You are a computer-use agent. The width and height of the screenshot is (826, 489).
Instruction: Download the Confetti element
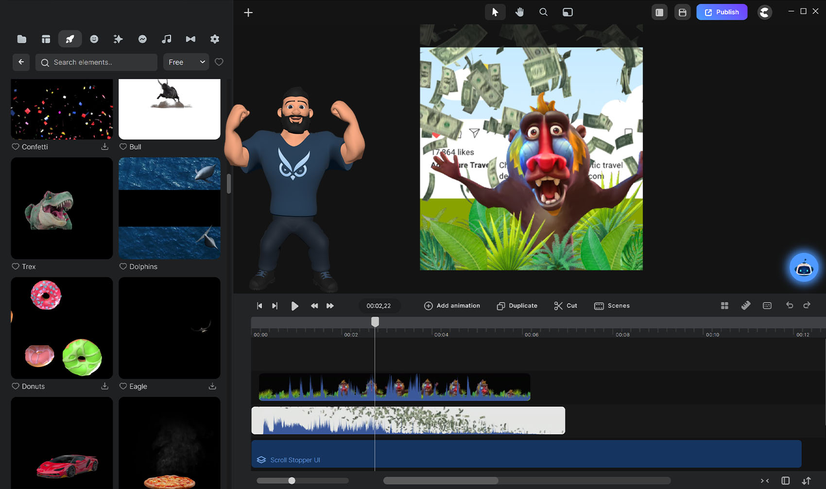(104, 146)
